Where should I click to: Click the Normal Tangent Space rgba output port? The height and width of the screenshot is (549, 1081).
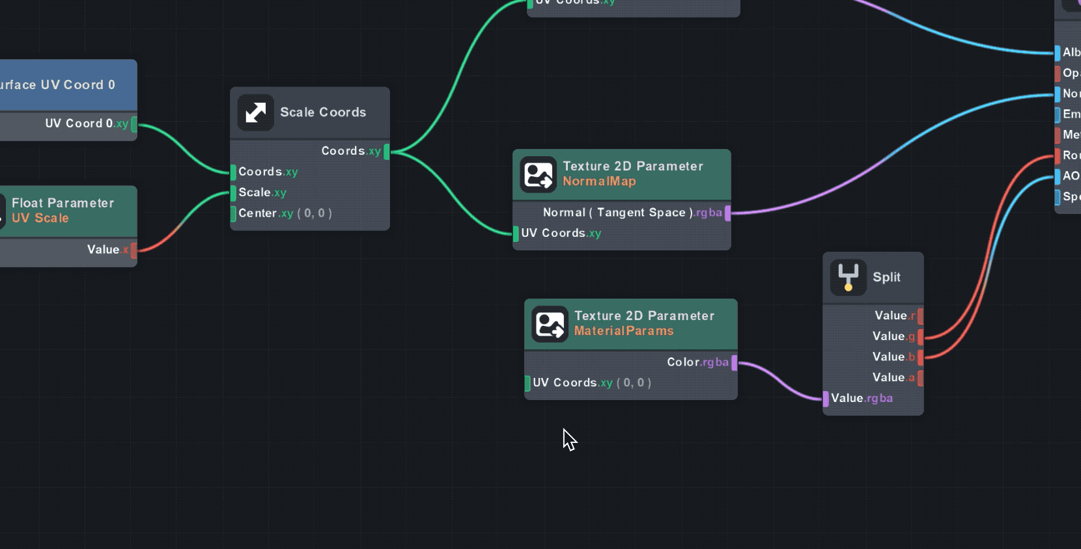[727, 213]
